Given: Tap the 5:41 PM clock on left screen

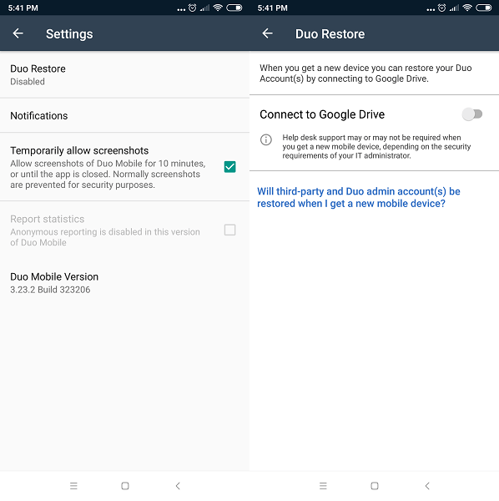Looking at the screenshot, I should point(23,8).
